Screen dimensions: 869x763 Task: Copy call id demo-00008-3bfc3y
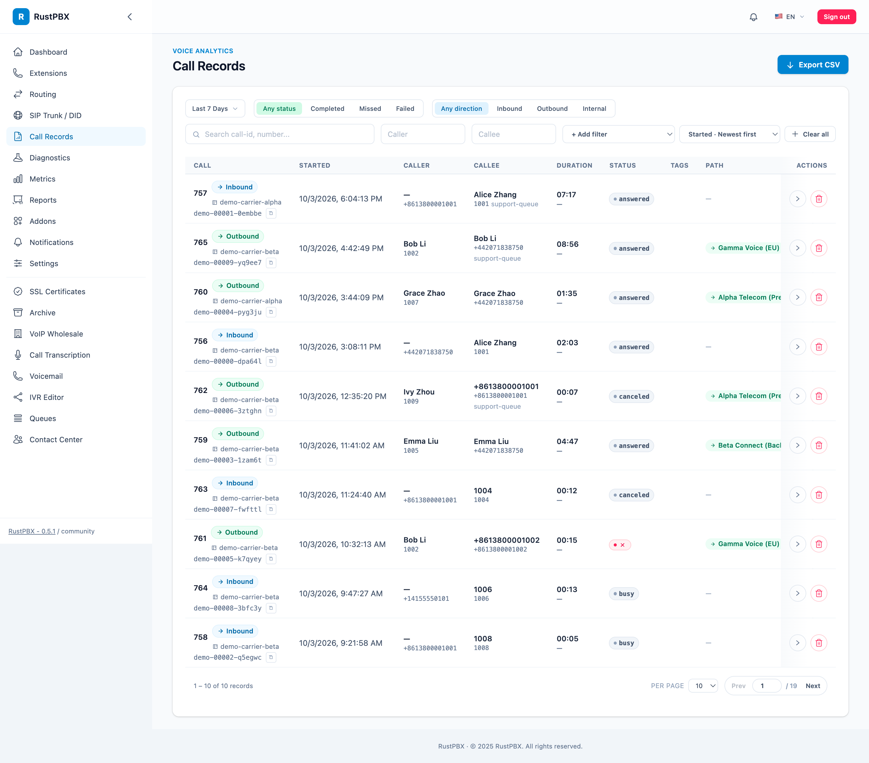tap(271, 608)
